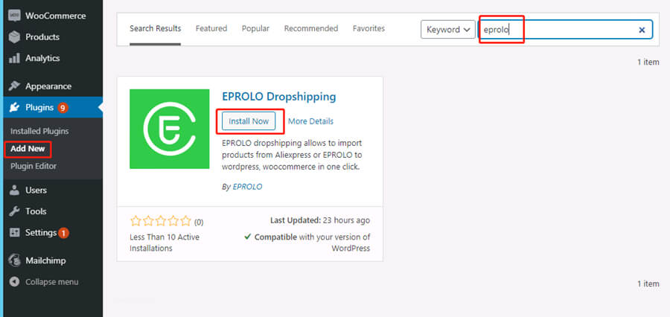Click the Collapse menu arrow icon
The width and height of the screenshot is (670, 317).
click(x=15, y=282)
